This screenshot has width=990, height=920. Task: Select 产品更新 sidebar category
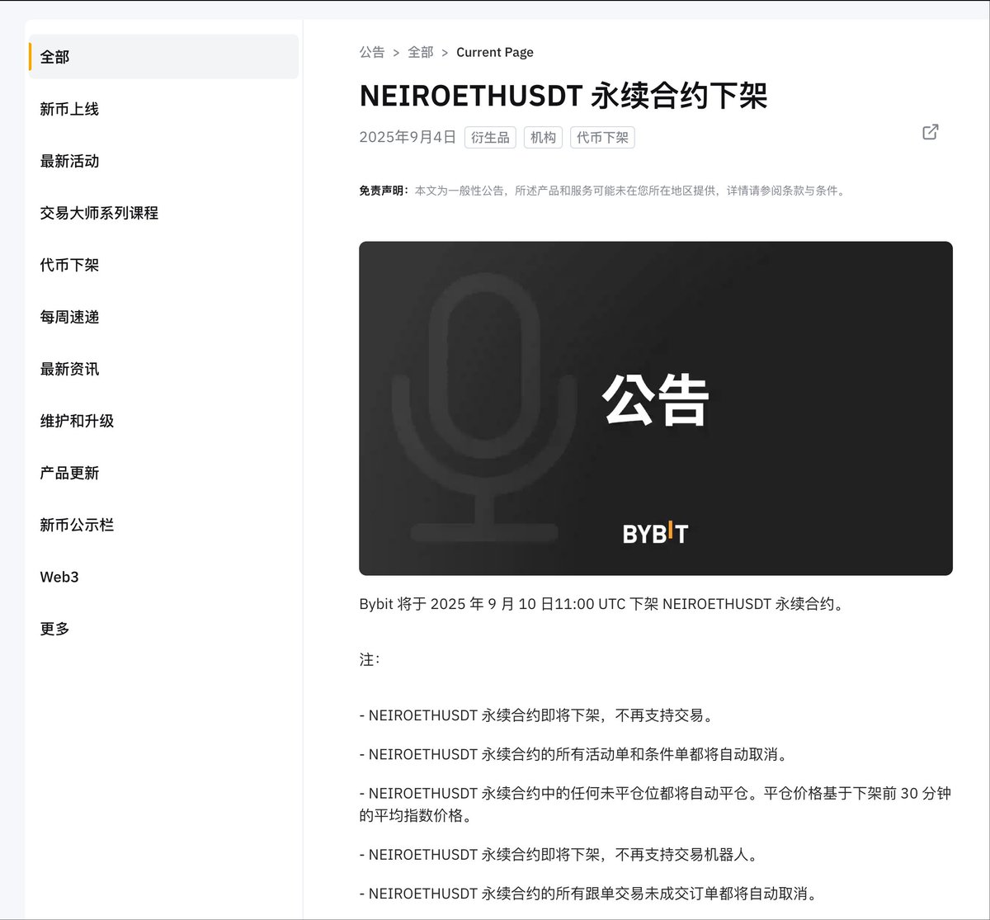coord(69,473)
